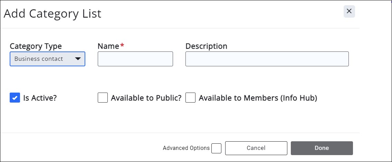
Task: Click the Add Category List title
Action: pos(52,14)
